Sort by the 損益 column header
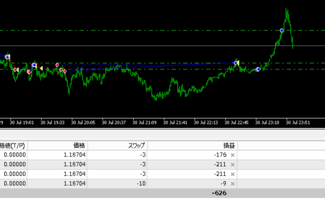325x209 pixels. point(192,146)
